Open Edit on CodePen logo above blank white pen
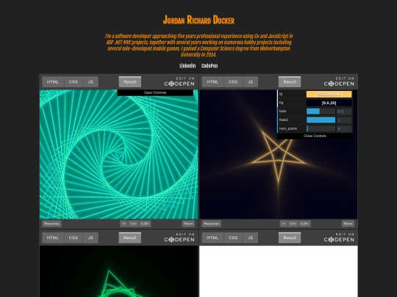The height and width of the screenshot is (297, 397). click(x=339, y=238)
